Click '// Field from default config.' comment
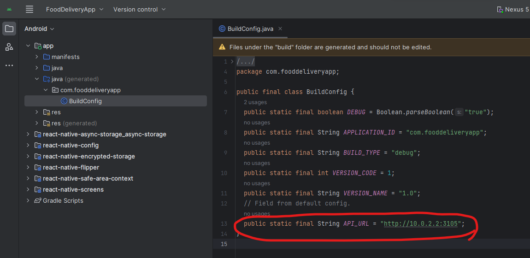Image resolution: width=530 pixels, height=258 pixels. point(297,203)
